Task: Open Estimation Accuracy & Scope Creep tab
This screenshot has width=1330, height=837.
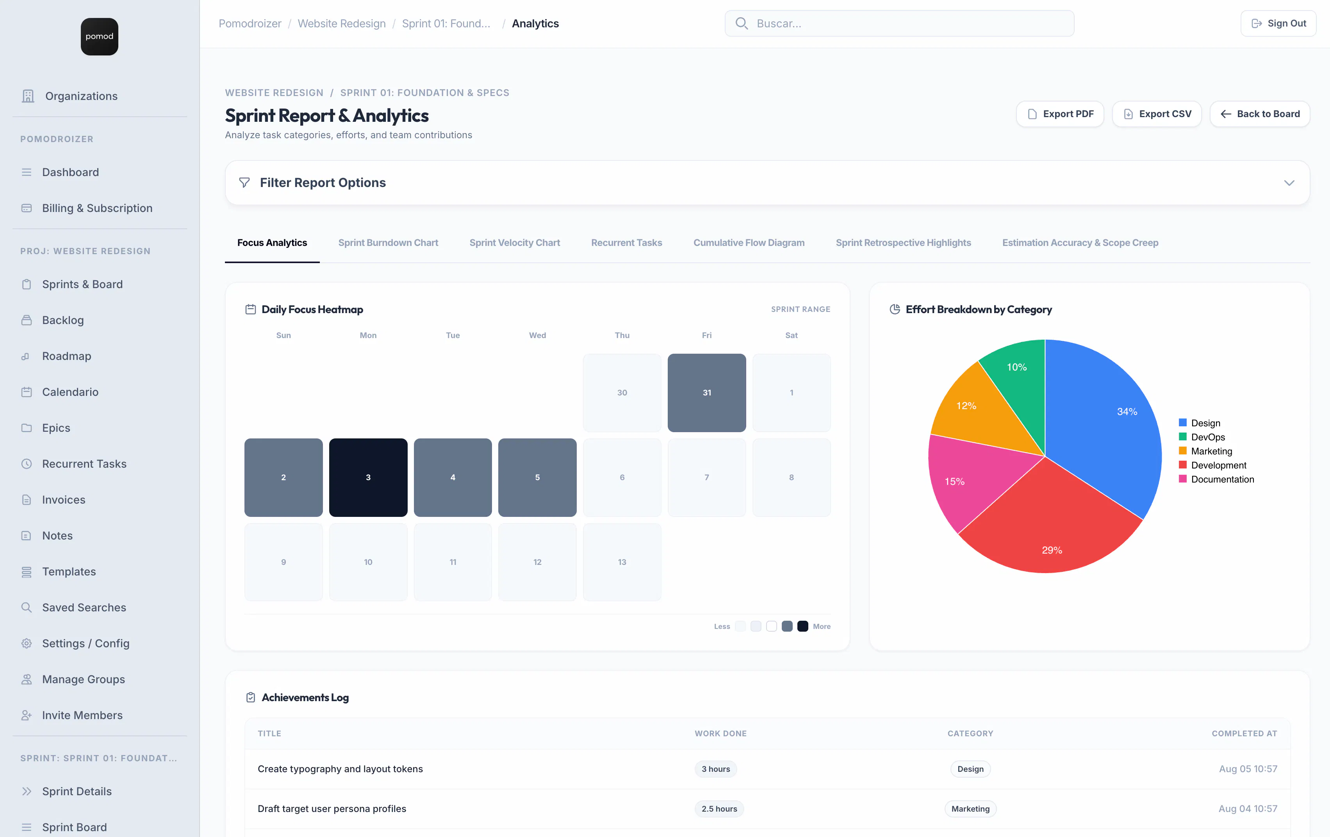Action: click(1080, 243)
